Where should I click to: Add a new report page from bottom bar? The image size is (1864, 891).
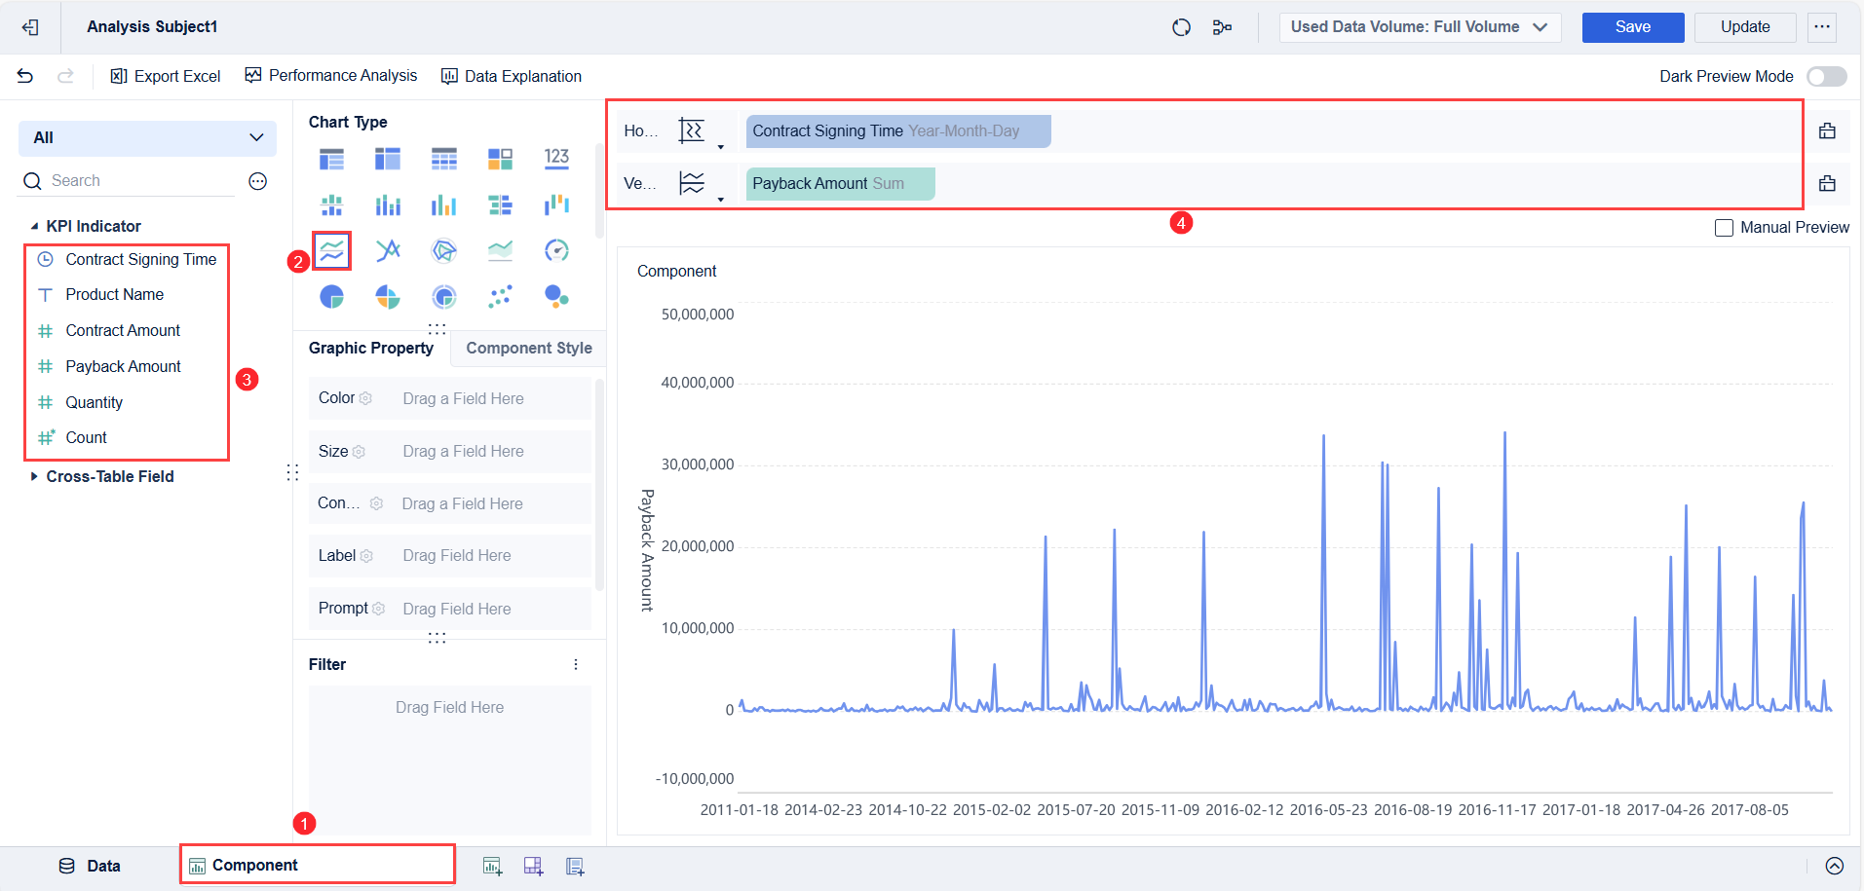coord(575,867)
